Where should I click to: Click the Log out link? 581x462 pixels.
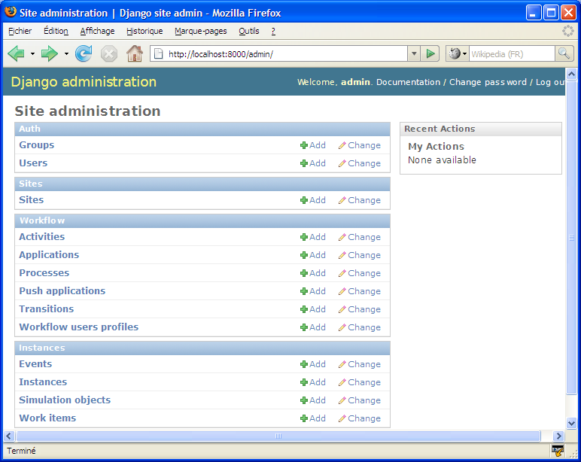click(x=550, y=82)
